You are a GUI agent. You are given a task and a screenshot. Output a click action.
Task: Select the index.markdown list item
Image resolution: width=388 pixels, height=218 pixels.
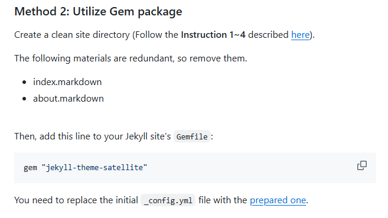[67, 82]
